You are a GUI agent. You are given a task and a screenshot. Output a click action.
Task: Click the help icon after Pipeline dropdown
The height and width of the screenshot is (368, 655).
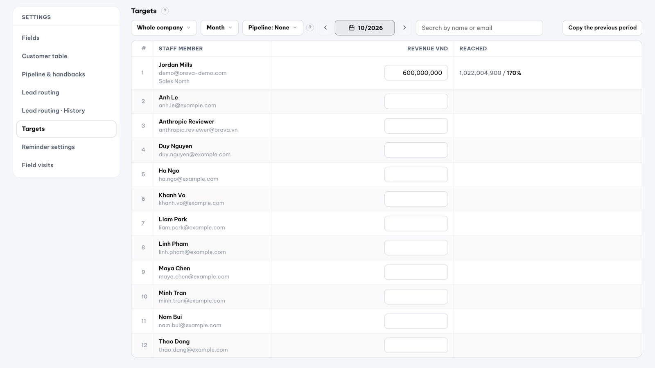pyautogui.click(x=310, y=27)
